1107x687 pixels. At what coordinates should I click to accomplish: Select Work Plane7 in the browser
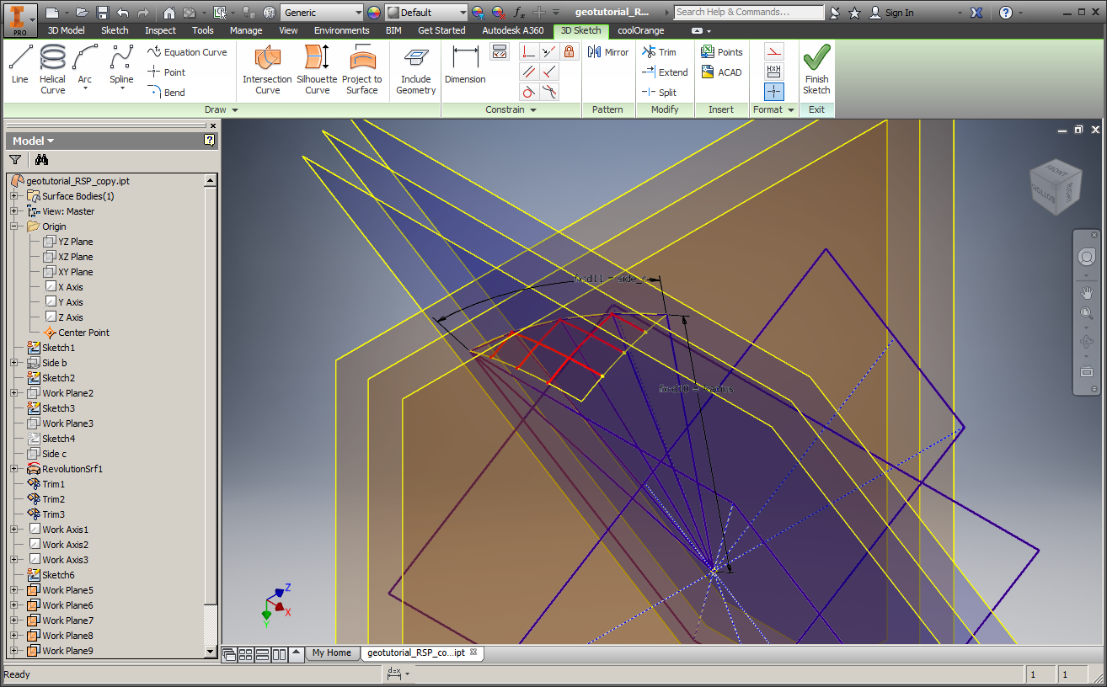(59, 620)
